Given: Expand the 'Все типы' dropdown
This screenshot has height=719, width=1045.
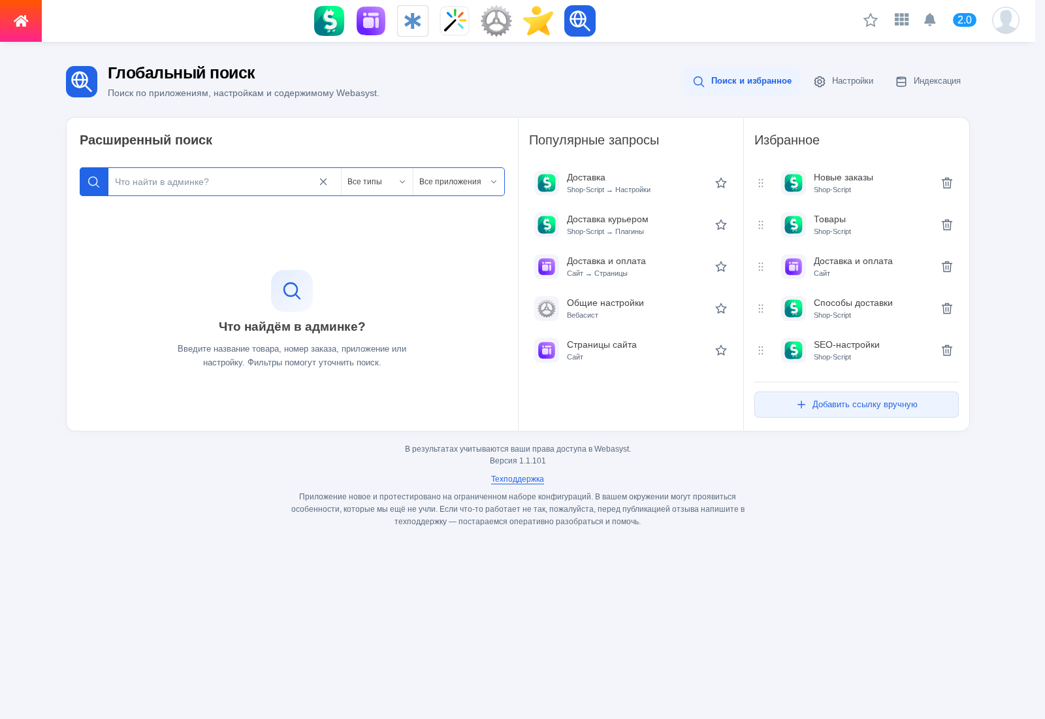Looking at the screenshot, I should coord(377,182).
